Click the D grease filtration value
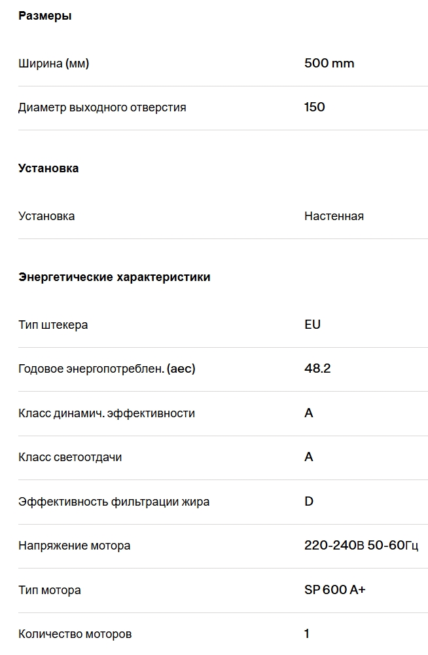This screenshot has width=428, height=655. coord(309,501)
